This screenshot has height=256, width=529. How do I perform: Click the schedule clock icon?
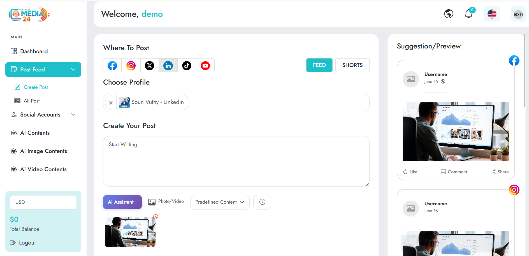click(x=262, y=202)
